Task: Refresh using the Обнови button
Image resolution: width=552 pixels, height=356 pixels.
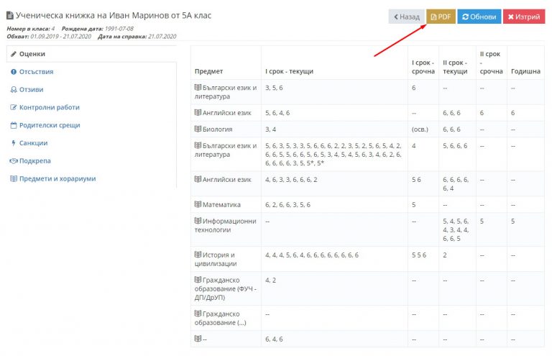Action: pyautogui.click(x=479, y=17)
